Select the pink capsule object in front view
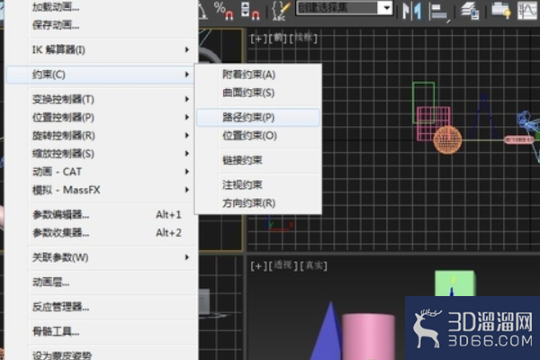Image resolution: width=540 pixels, height=360 pixels. click(x=518, y=139)
